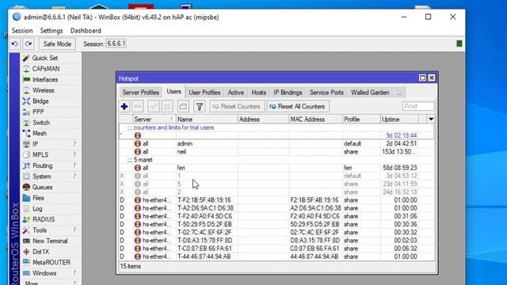Click the blue plus add user icon

coord(124,106)
